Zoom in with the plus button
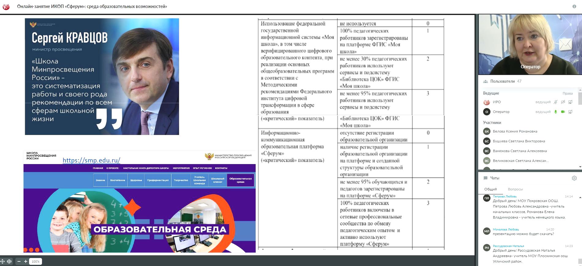Image resolution: width=582 pixels, height=266 pixels. tap(26, 261)
